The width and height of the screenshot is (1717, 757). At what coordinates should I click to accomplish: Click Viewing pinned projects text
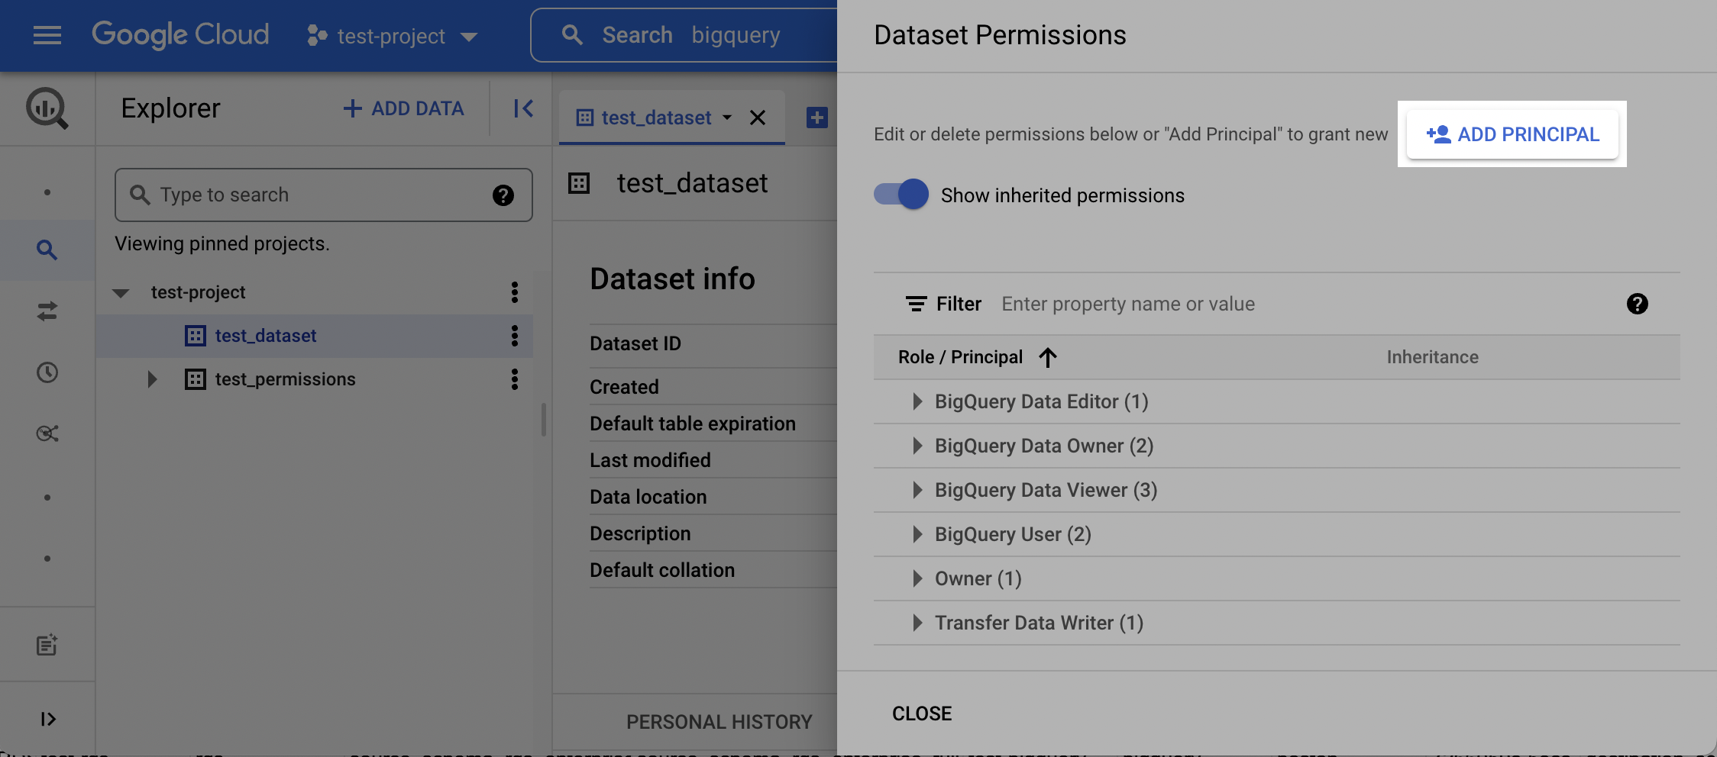(x=222, y=243)
